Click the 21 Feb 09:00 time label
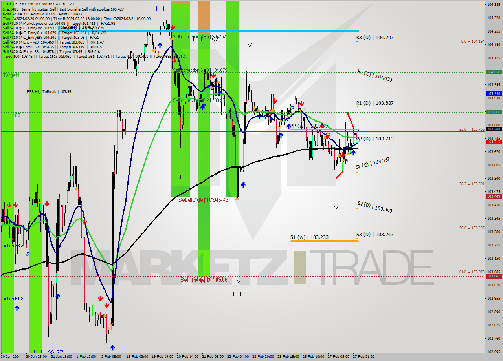 [213, 357]
